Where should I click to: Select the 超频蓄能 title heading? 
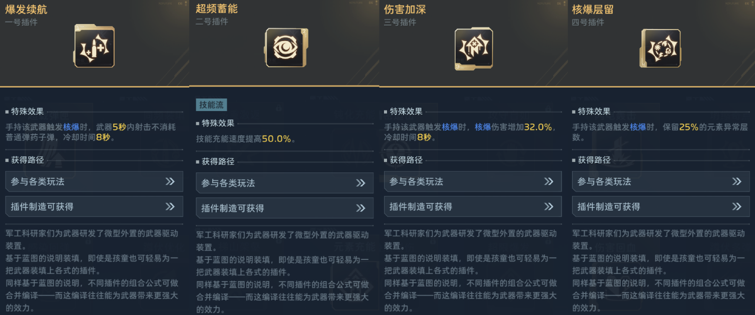coord(216,8)
